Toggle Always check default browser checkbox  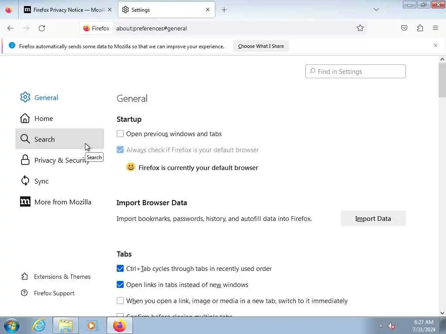tap(120, 150)
